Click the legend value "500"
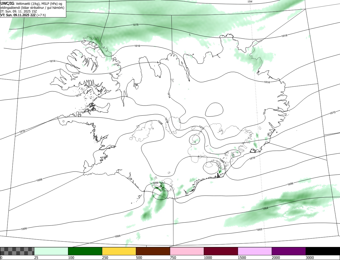The width and height of the screenshot is (340, 260). coord(139,258)
